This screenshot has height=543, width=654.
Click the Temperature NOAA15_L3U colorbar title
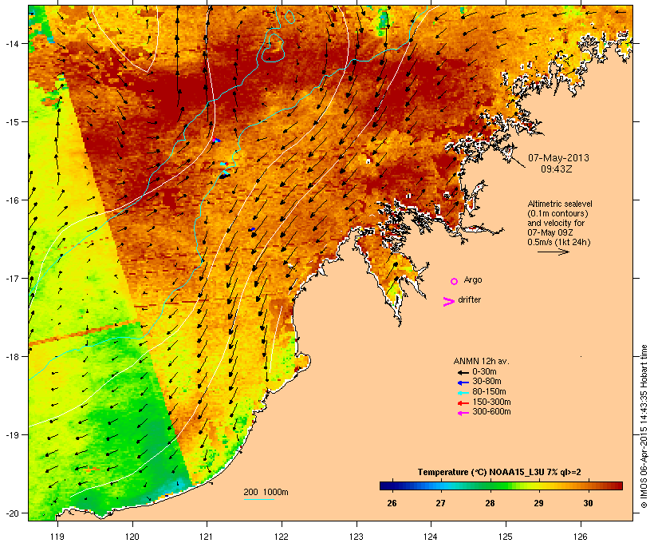(499, 473)
